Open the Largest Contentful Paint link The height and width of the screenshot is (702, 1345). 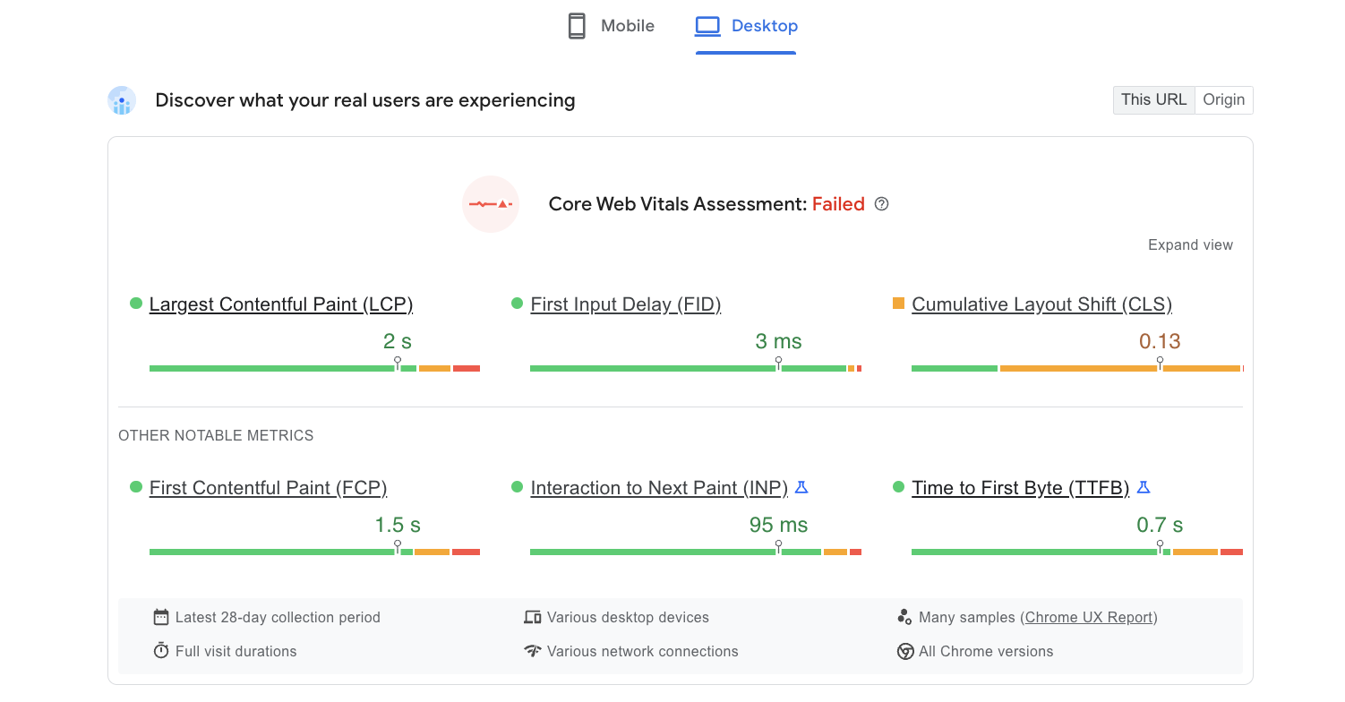[x=280, y=304]
